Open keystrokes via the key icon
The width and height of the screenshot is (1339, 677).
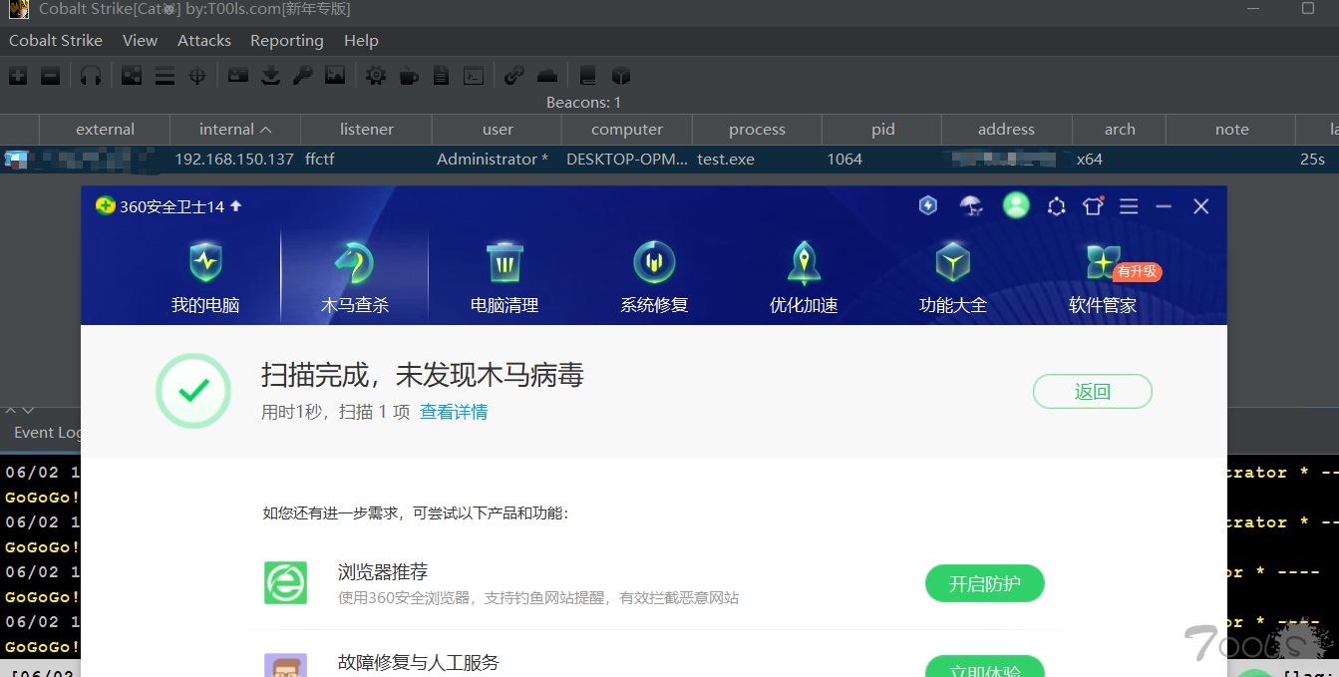[303, 76]
